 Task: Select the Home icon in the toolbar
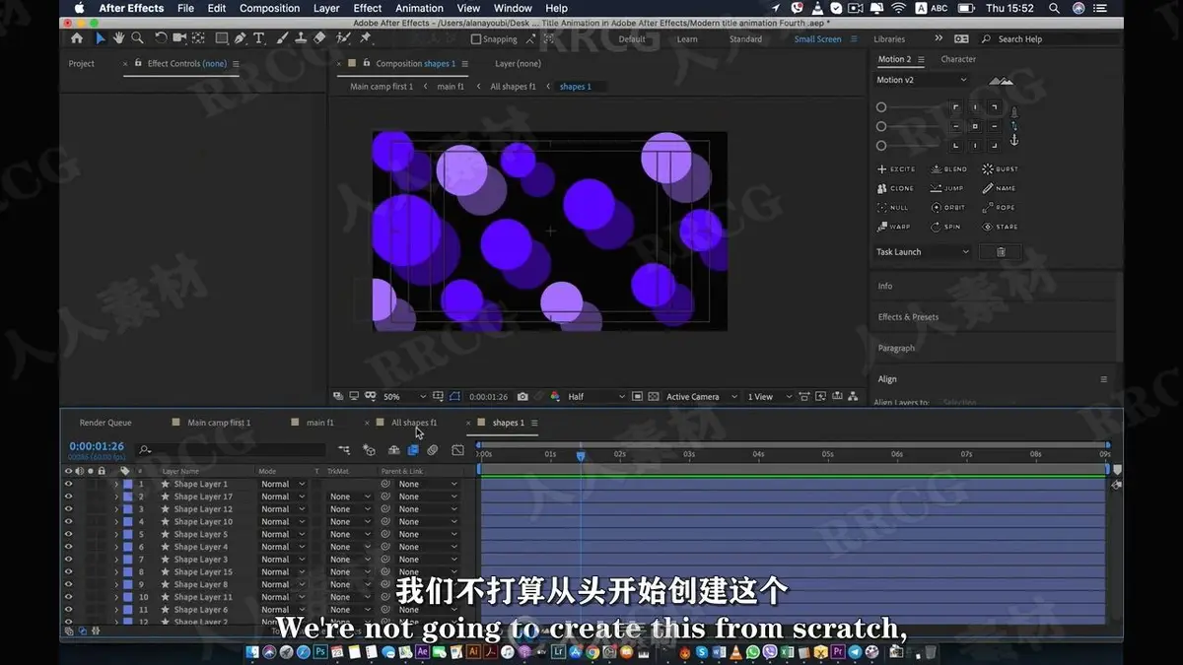click(77, 38)
